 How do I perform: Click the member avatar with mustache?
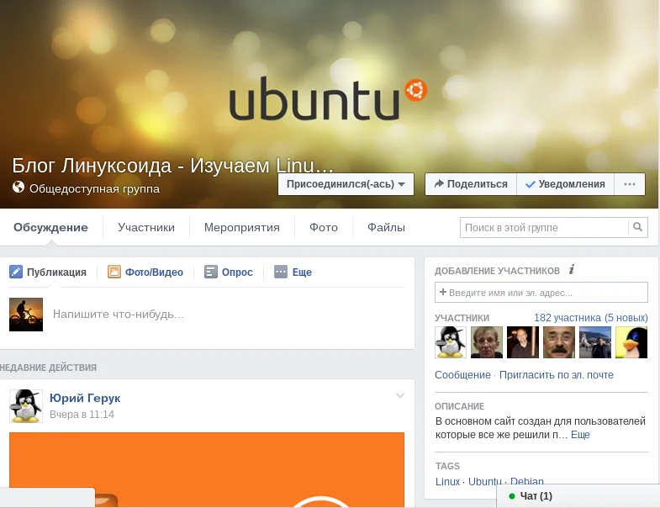(x=559, y=342)
